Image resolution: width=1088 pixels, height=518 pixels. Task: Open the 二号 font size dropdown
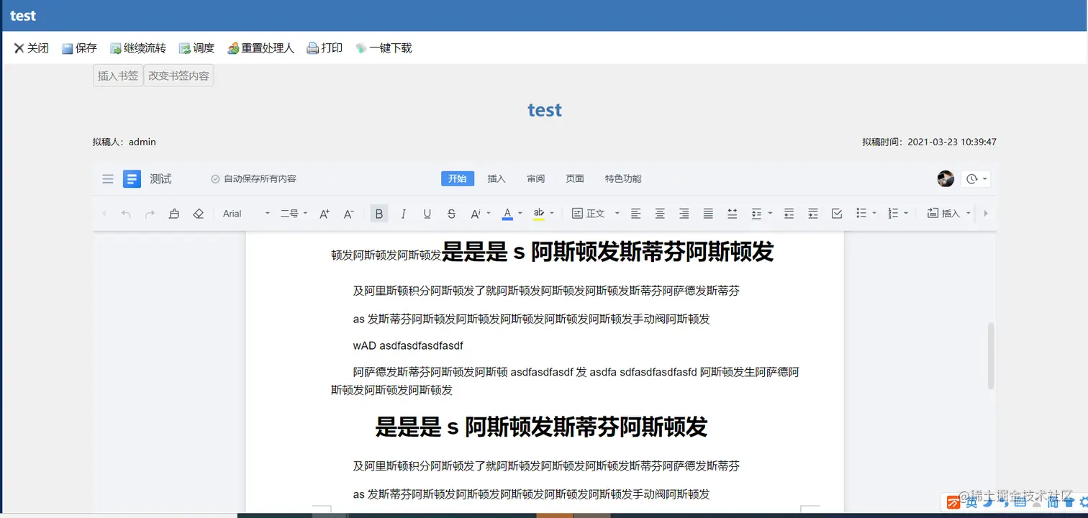tap(294, 214)
